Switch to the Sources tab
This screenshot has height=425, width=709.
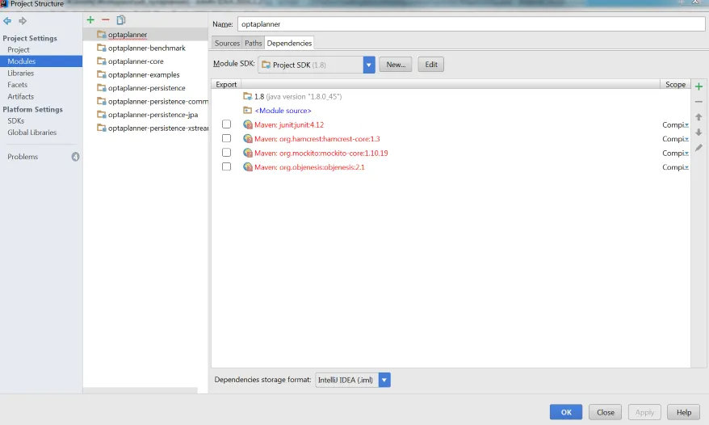[227, 43]
